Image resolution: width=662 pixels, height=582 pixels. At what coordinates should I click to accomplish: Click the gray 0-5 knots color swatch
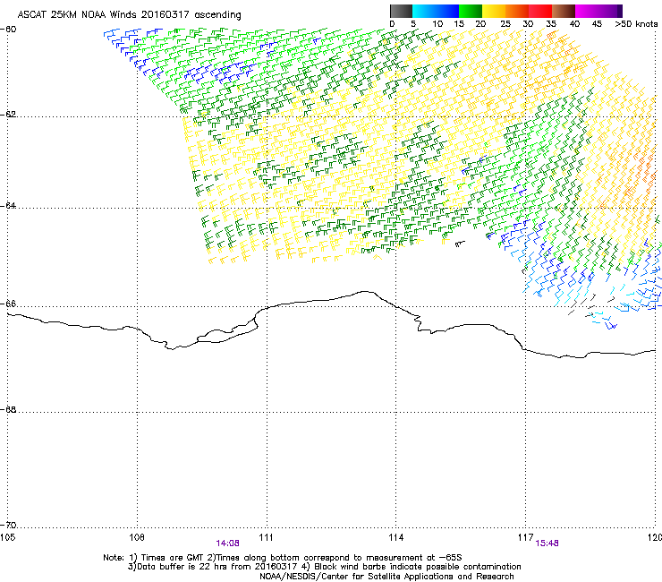(x=401, y=11)
